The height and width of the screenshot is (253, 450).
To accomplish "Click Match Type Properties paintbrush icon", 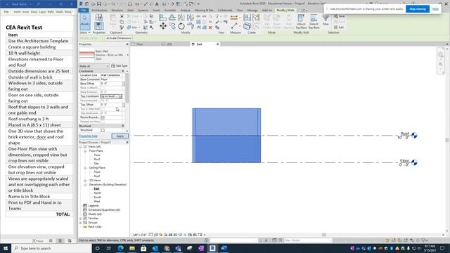I will coord(122,27).
